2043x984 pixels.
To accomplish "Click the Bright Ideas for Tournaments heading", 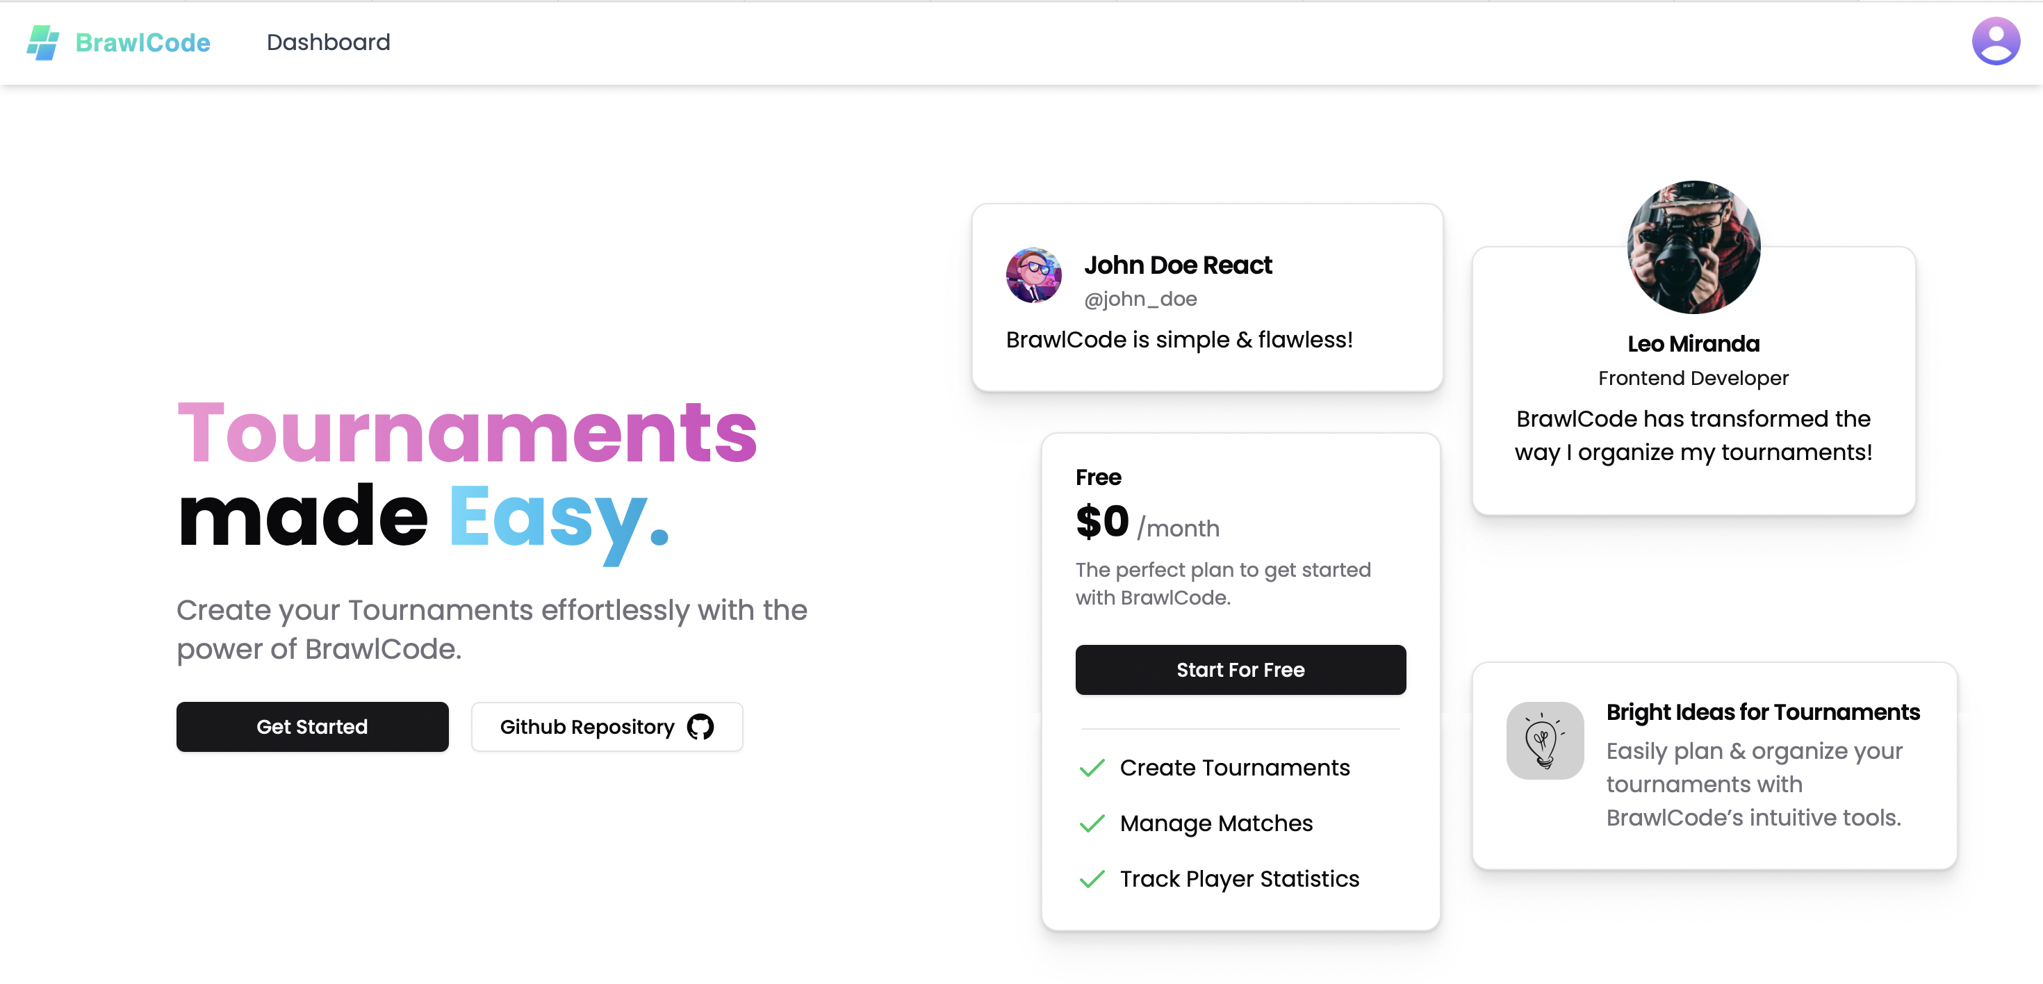I will point(1762,712).
